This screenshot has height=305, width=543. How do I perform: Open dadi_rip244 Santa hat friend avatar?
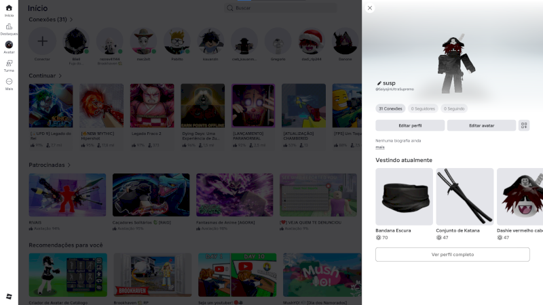tap(312, 41)
